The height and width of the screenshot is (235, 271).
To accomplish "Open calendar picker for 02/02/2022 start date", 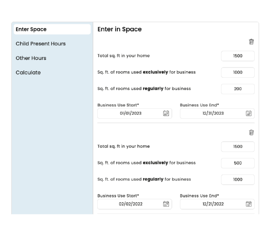I will [166, 204].
